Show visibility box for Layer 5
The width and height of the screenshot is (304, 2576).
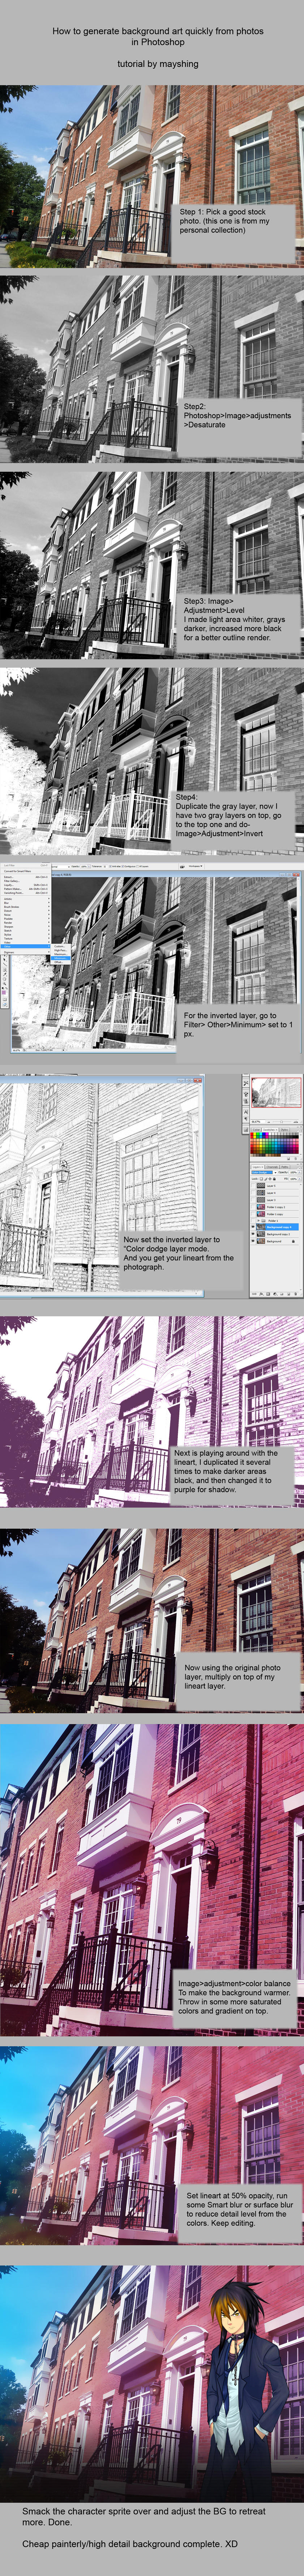pos(253,1186)
